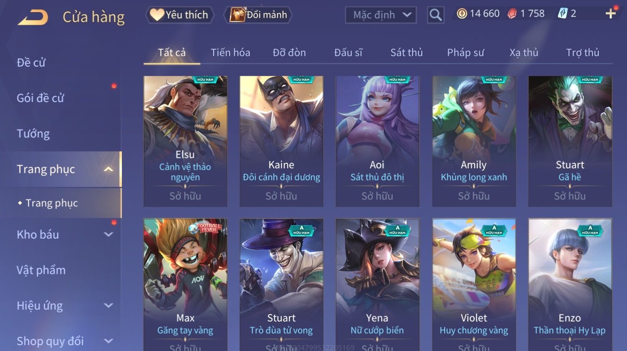Open Gói đề cử sidebar item

[x=40, y=98]
